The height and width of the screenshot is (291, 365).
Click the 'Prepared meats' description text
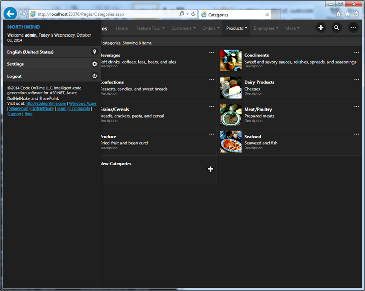(x=259, y=116)
